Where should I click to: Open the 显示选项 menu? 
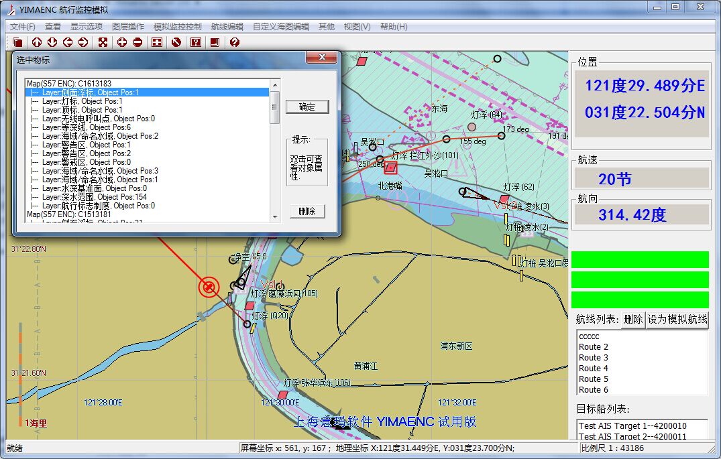[87, 27]
